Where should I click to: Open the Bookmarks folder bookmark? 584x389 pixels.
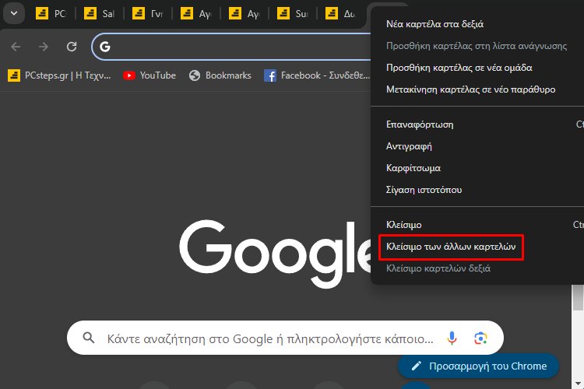click(220, 75)
